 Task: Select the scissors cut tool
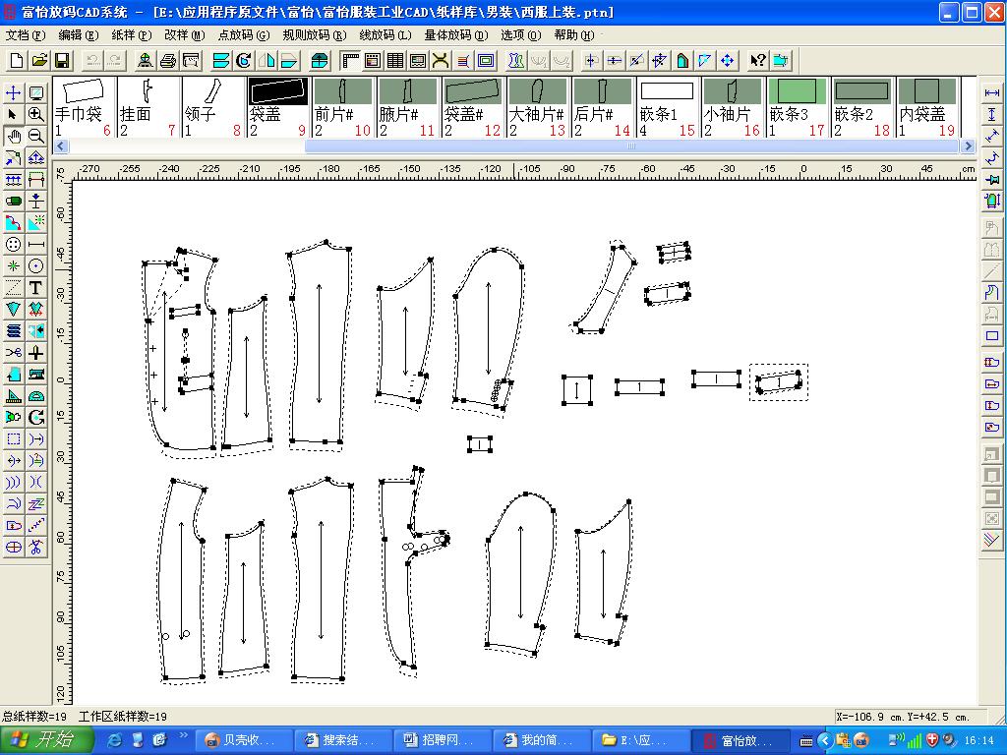[x=13, y=353]
